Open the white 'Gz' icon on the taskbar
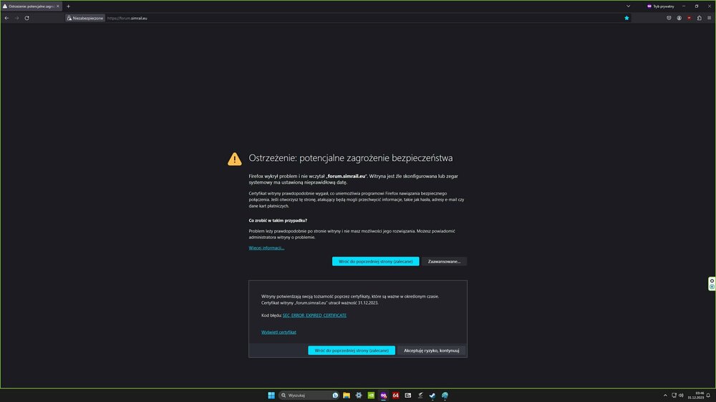This screenshot has width=716, height=402. pos(408,395)
